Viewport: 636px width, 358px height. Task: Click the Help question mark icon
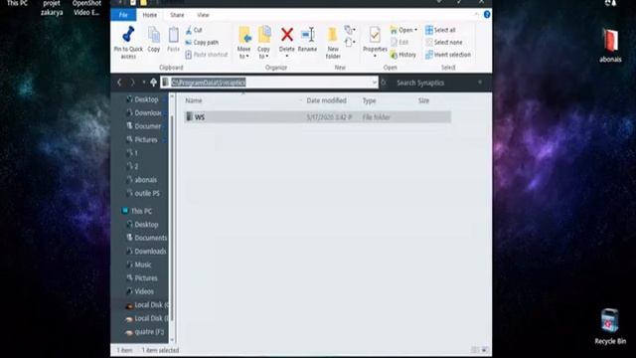(x=487, y=15)
